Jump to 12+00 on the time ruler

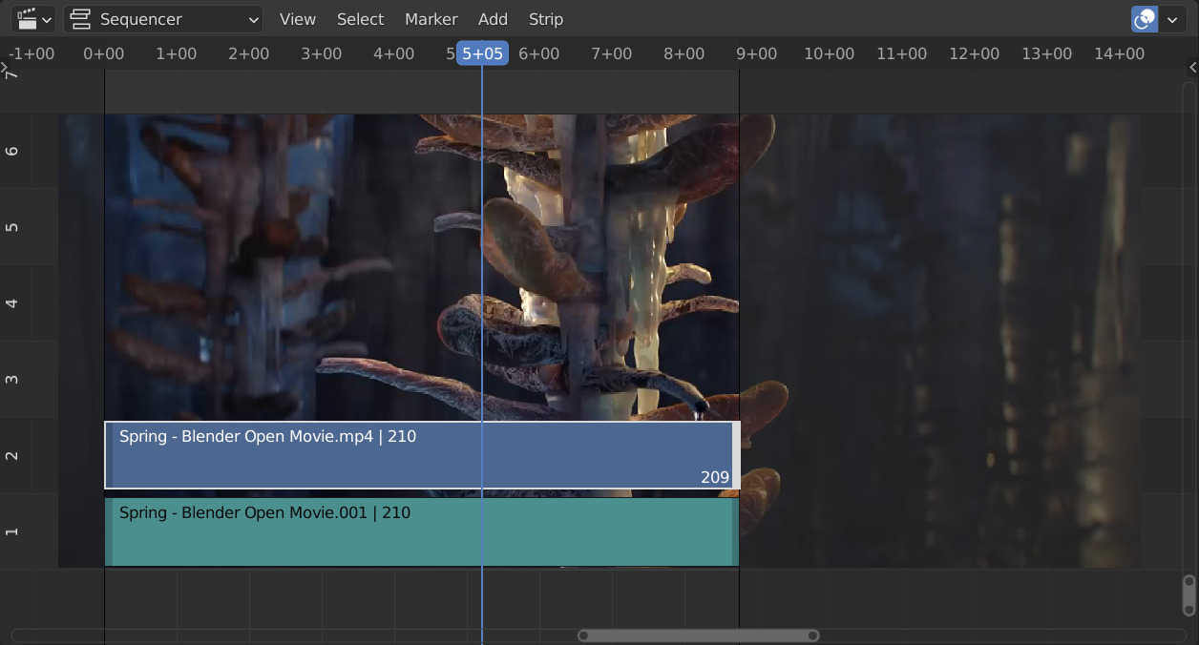click(x=975, y=53)
